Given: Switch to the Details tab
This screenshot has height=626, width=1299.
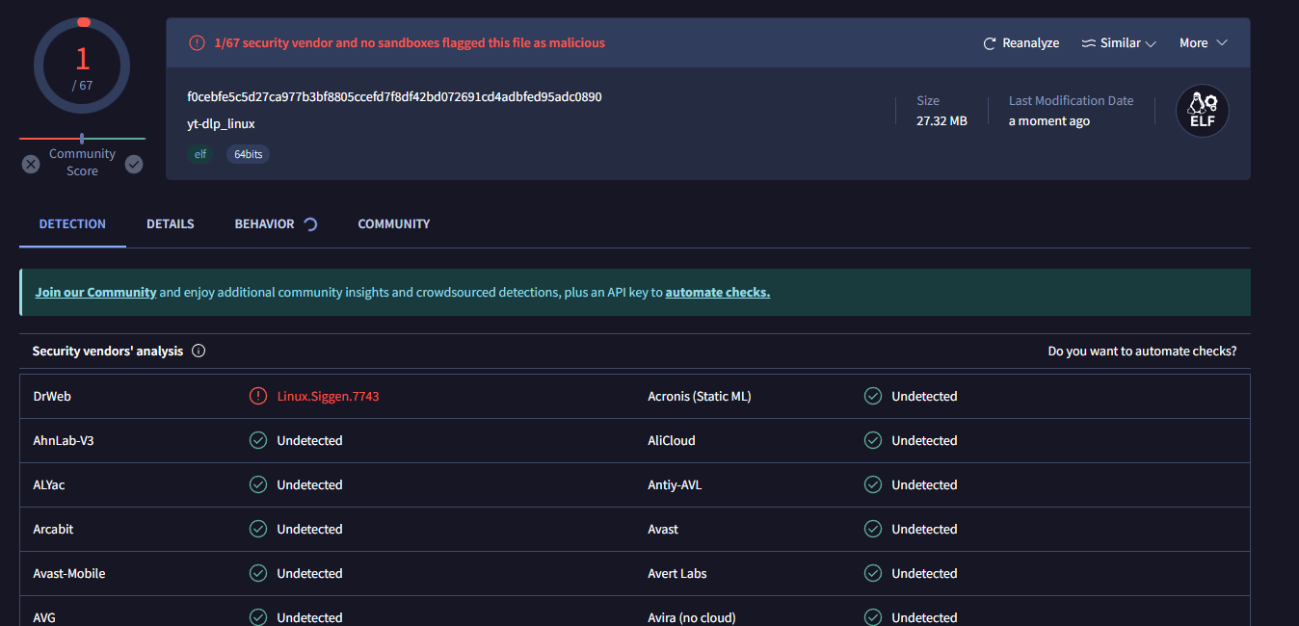Looking at the screenshot, I should click(170, 224).
